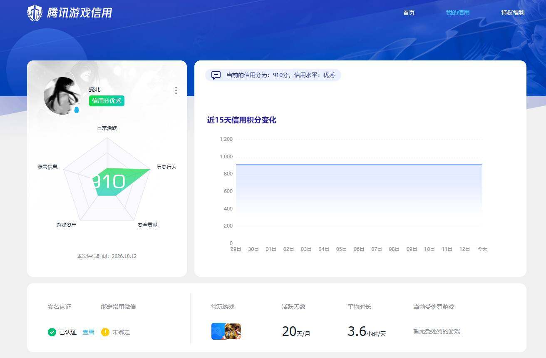Click the 本次评估时间：2026.10.12 text
This screenshot has height=358, width=546.
pyautogui.click(x=107, y=256)
